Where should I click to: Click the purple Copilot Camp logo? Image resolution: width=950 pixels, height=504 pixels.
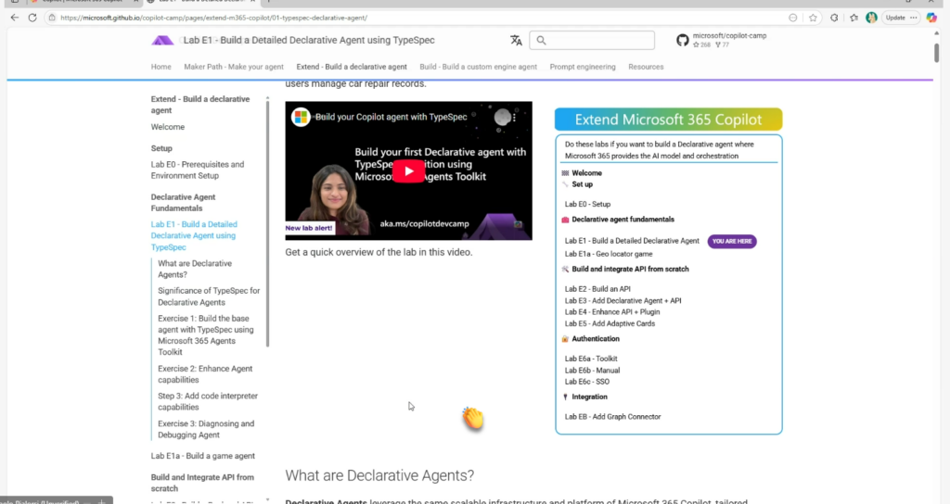[161, 41]
